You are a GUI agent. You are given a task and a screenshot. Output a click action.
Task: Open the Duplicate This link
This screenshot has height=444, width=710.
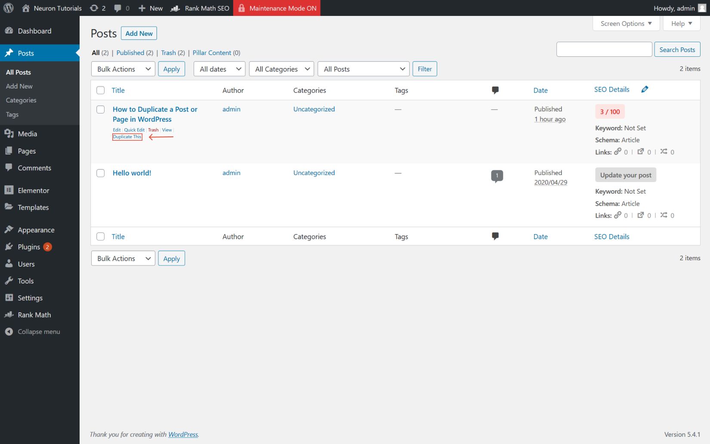point(127,136)
